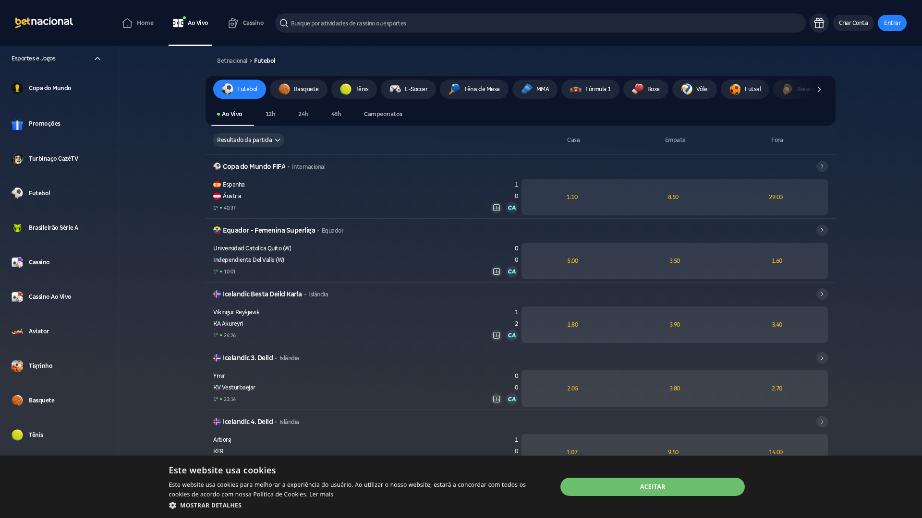922x518 pixels.
Task: Show cookie details via MOSTRAR DETALHES
Action: pyautogui.click(x=211, y=506)
